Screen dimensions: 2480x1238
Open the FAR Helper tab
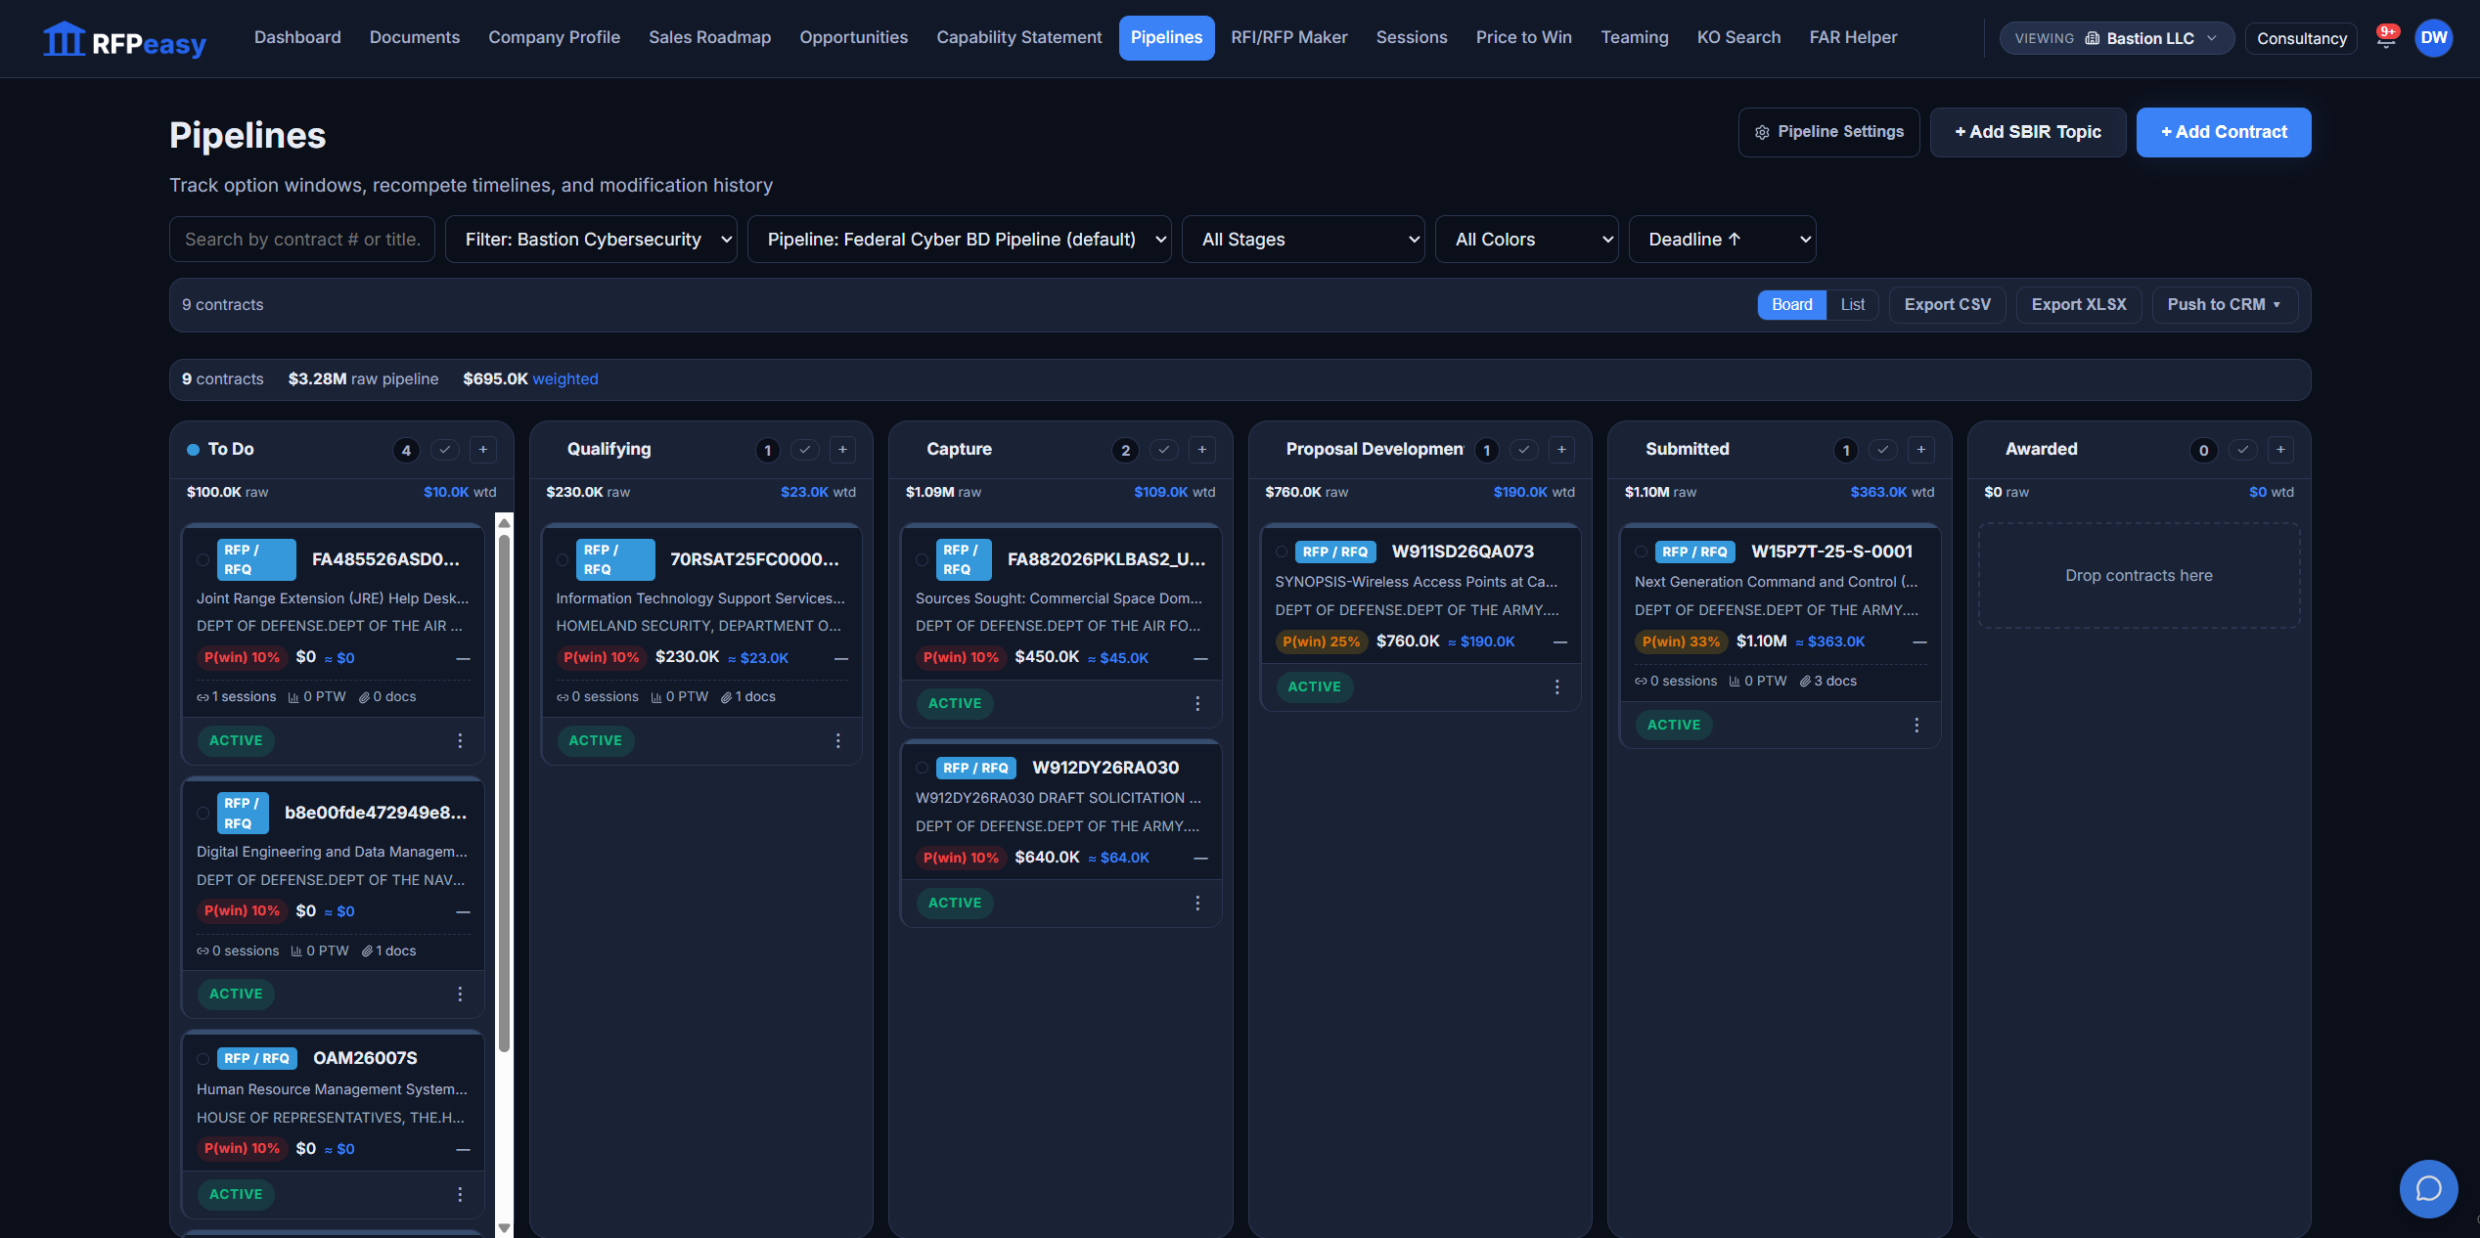coord(1853,37)
